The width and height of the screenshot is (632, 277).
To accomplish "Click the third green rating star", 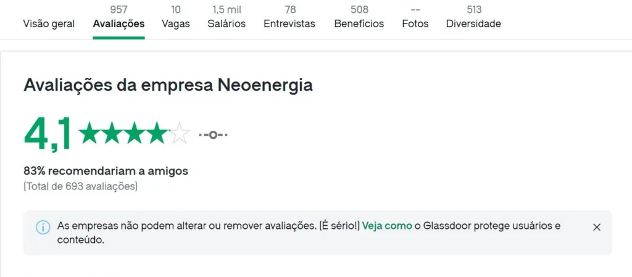I will coord(135,134).
